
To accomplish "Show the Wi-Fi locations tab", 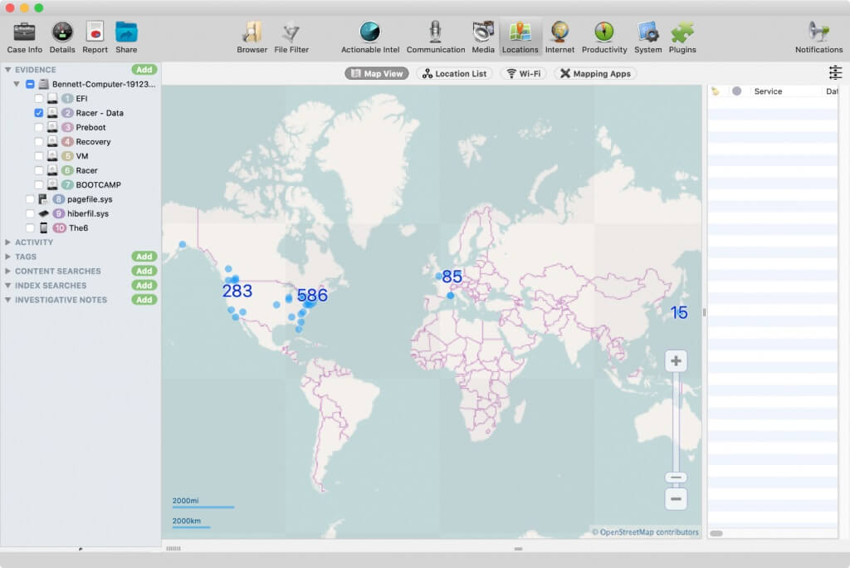I will click(523, 73).
